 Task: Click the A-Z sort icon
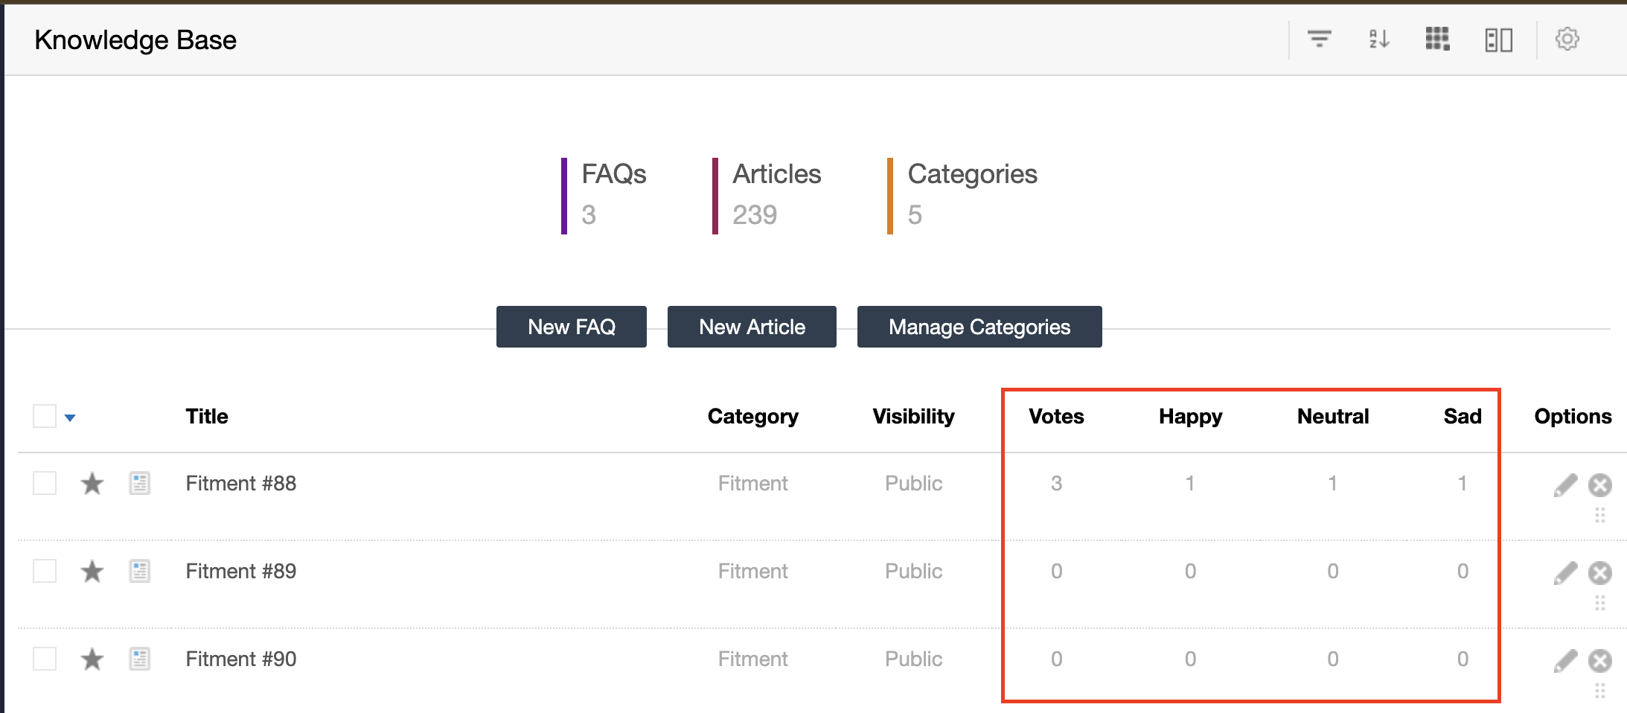coord(1378,39)
